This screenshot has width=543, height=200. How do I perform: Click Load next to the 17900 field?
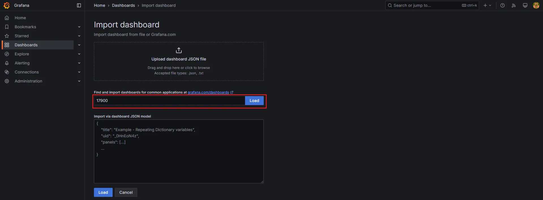(254, 101)
